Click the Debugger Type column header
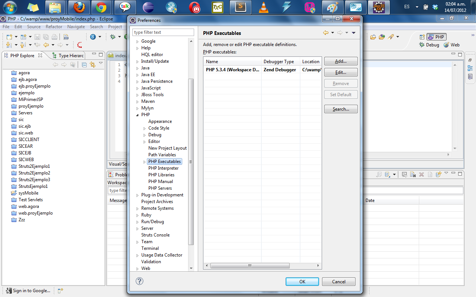Image resolution: width=476 pixels, height=297 pixels. tap(281, 62)
